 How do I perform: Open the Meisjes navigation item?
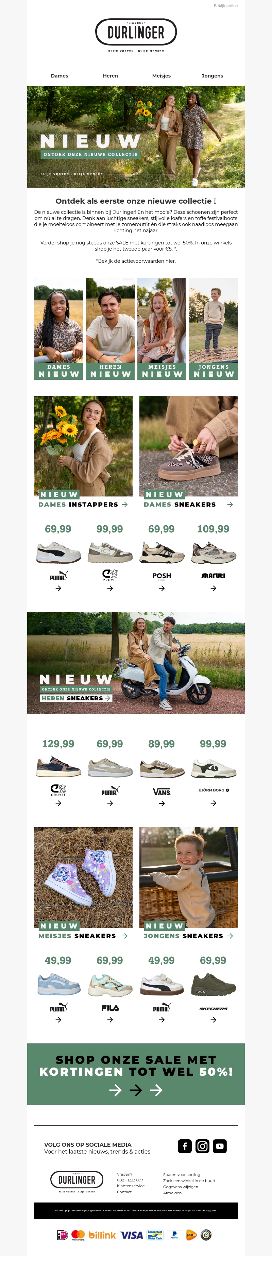(x=161, y=76)
